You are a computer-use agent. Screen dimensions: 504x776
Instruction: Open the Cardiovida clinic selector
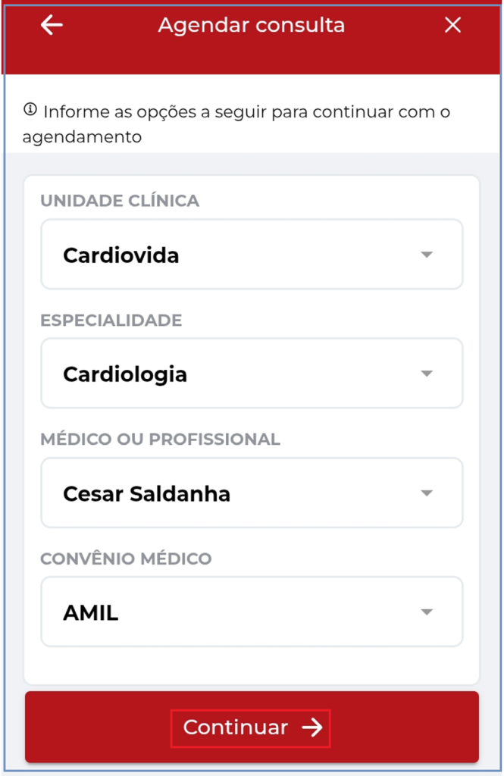(252, 255)
